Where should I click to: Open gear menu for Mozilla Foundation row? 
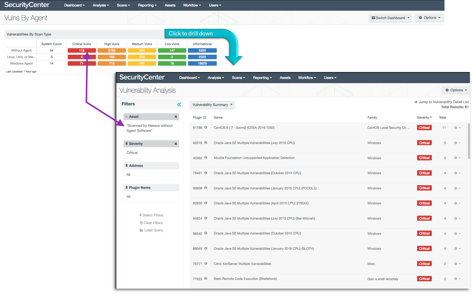tap(457, 158)
